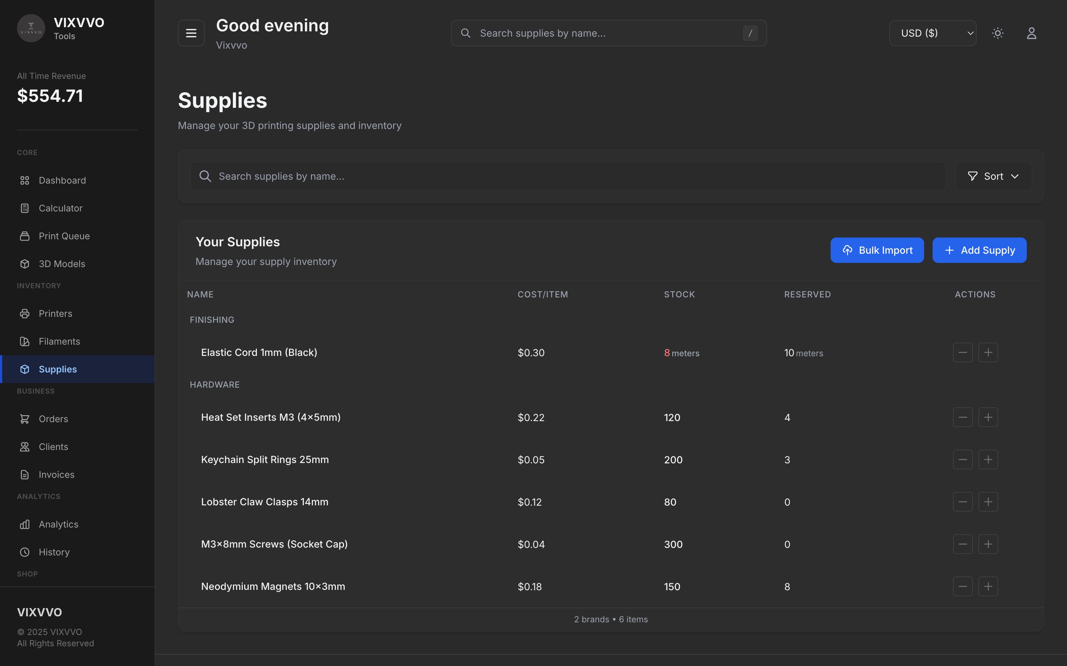Increase Keychain Split Rings stock with plus
This screenshot has width=1067, height=666.
(988, 460)
